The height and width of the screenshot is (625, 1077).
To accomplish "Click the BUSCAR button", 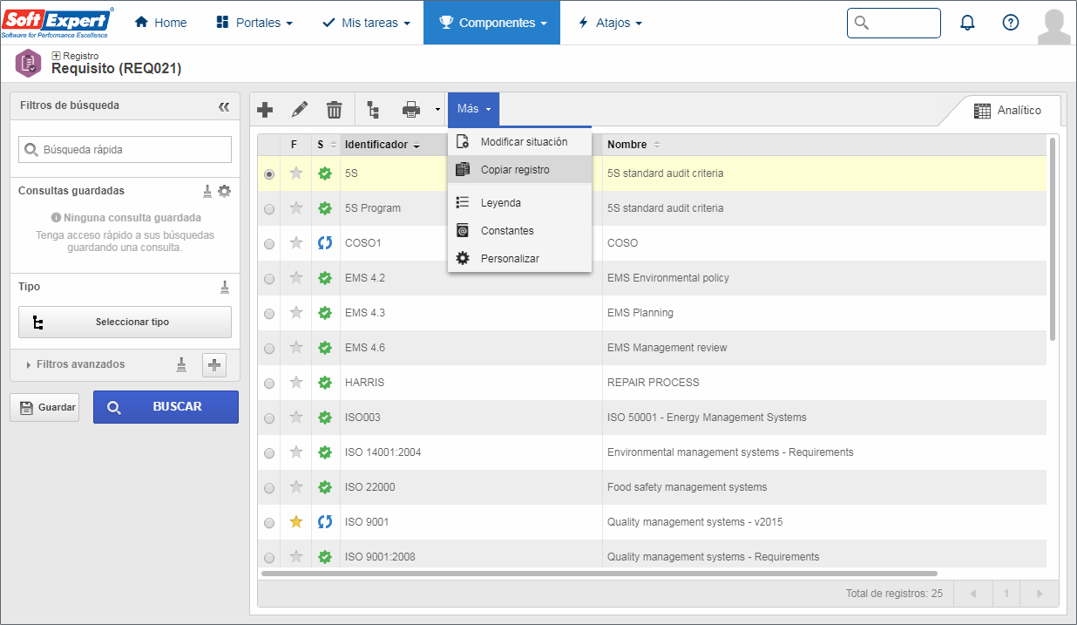I will pyautogui.click(x=166, y=407).
